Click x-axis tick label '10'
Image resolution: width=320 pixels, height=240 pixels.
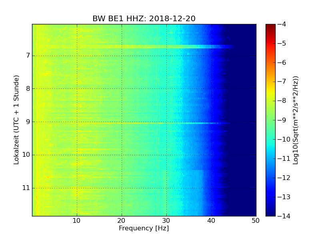[x=76, y=221]
